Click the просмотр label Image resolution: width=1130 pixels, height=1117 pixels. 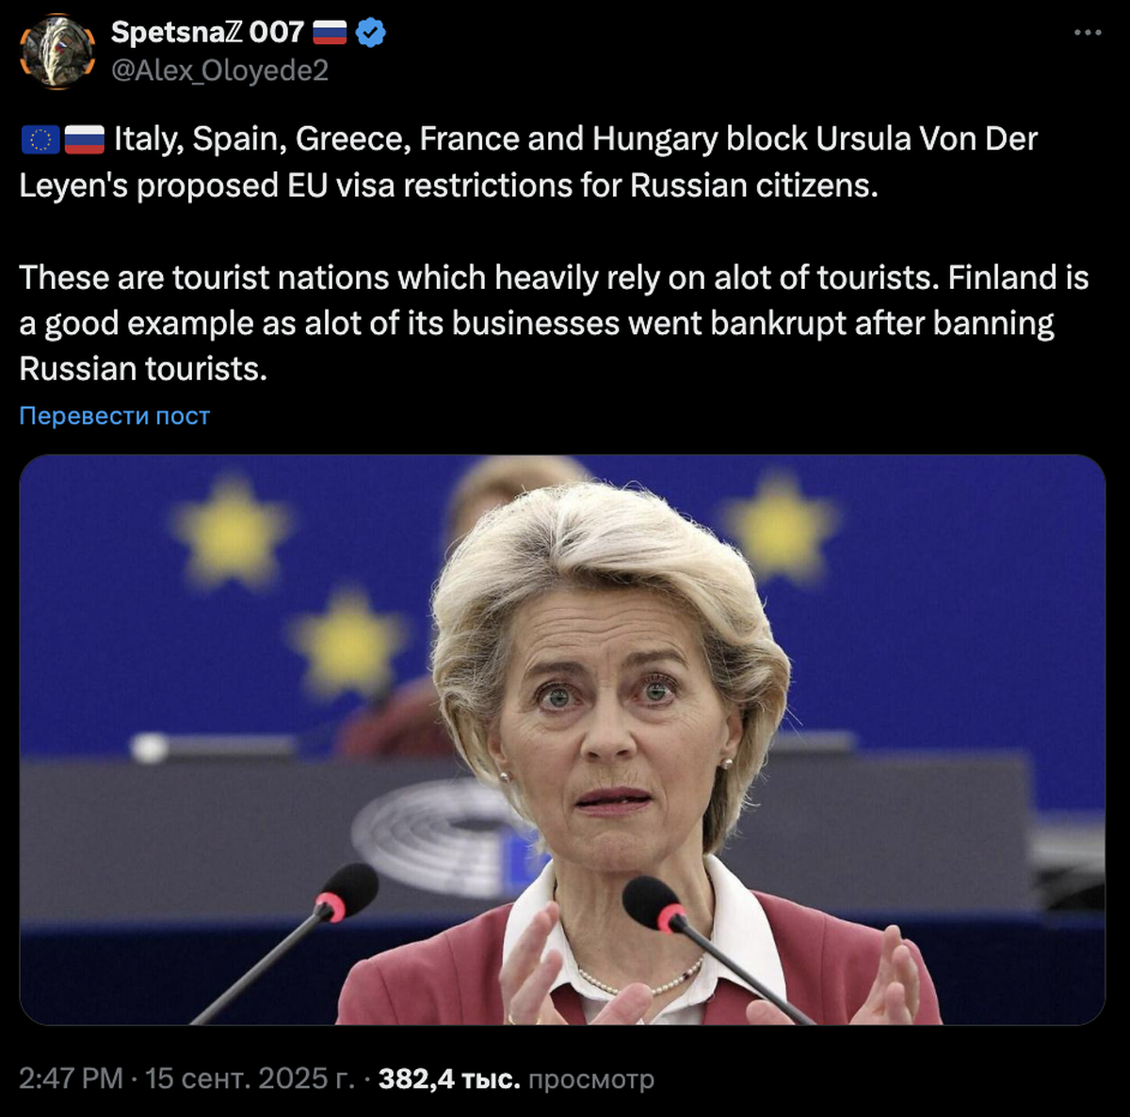[590, 1079]
